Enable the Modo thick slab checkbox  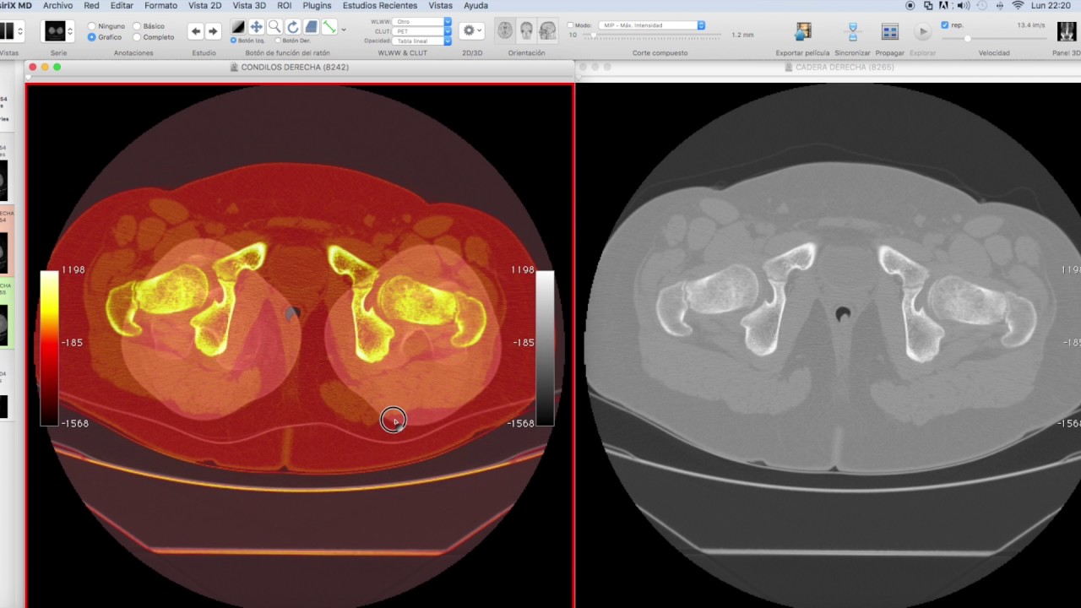pyautogui.click(x=572, y=25)
